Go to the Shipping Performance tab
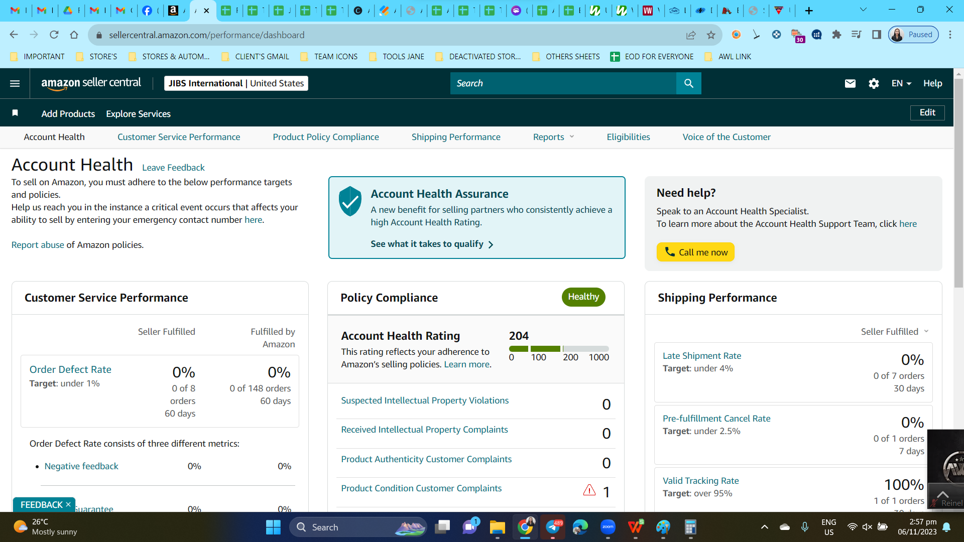964x542 pixels. pos(456,137)
